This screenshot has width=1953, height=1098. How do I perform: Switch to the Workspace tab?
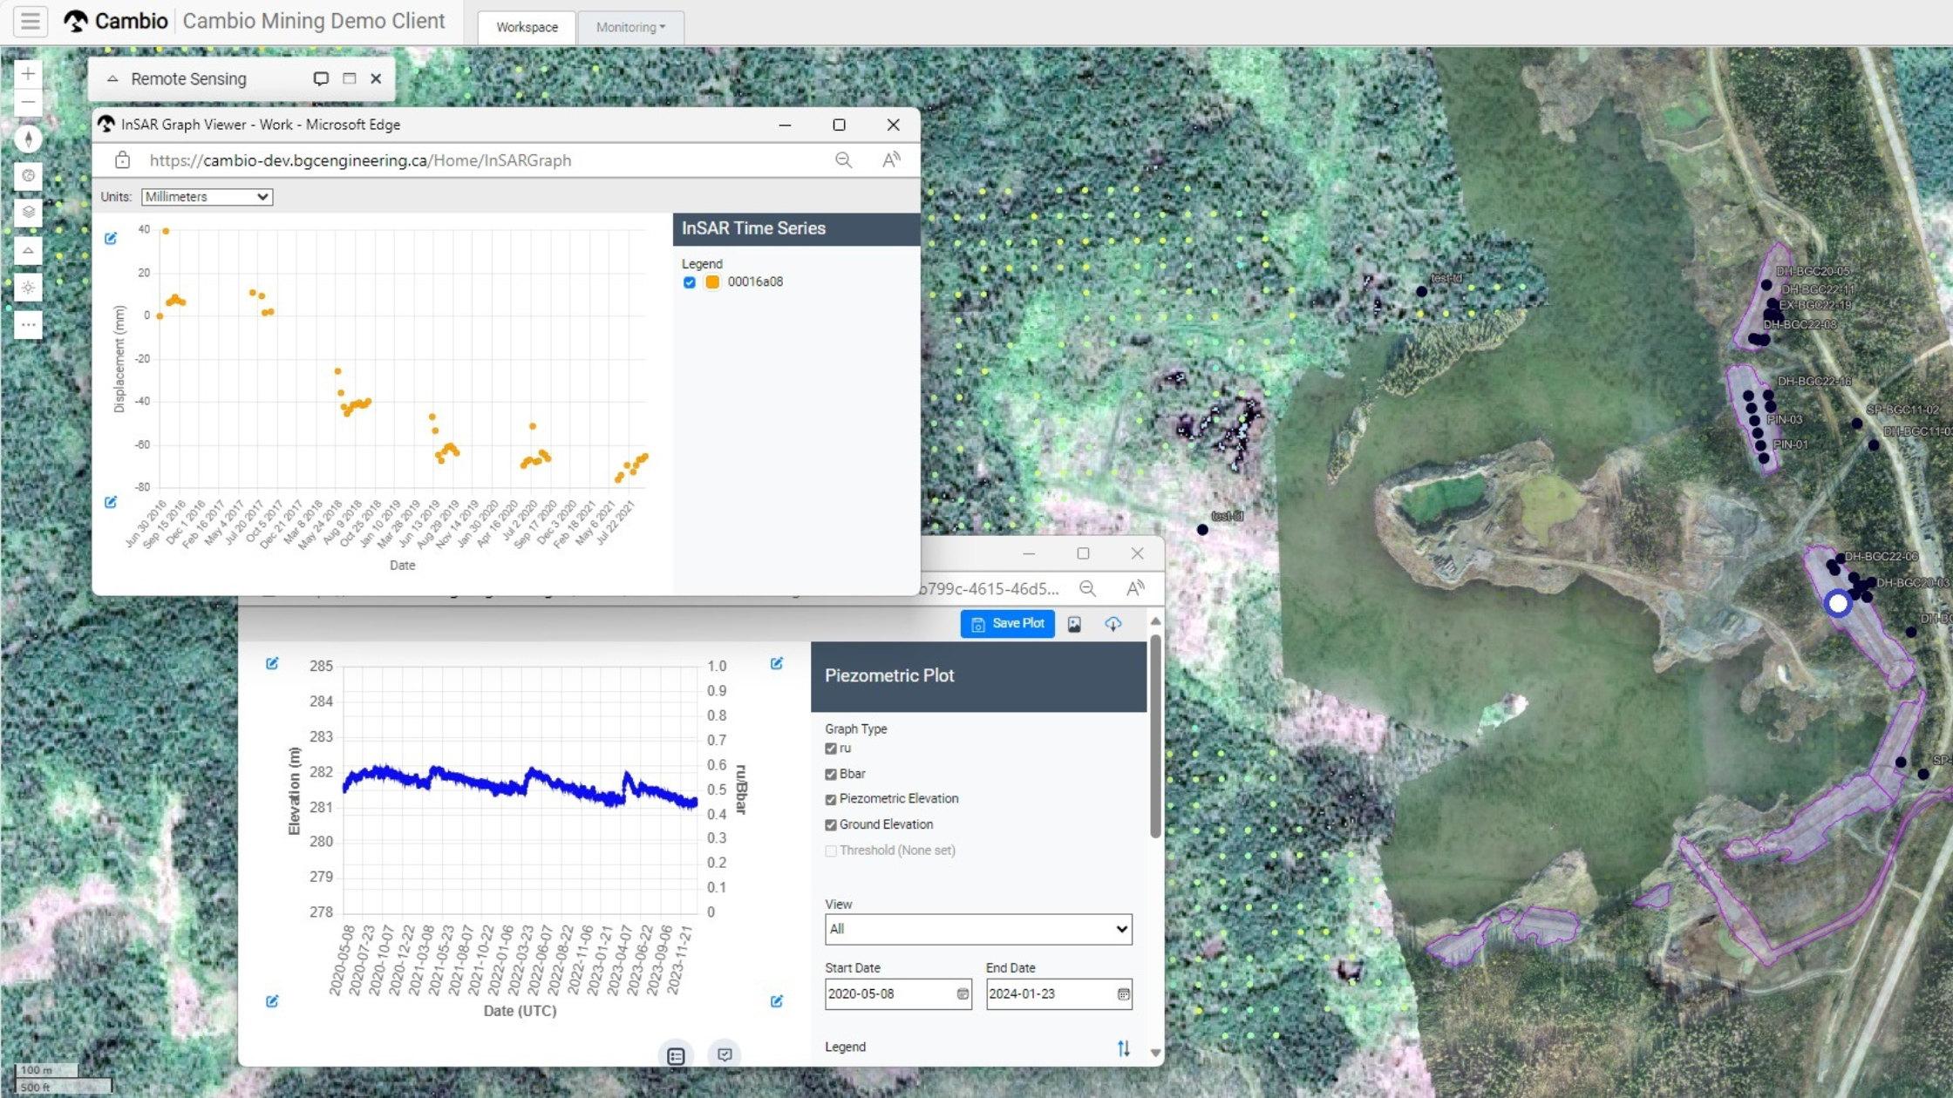527,27
